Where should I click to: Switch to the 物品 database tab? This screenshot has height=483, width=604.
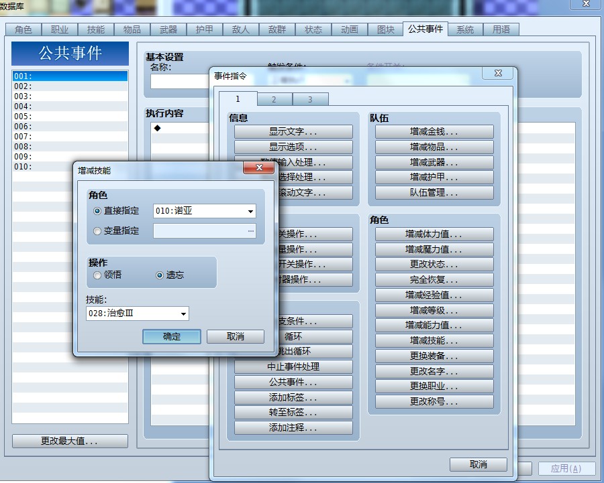tap(132, 29)
